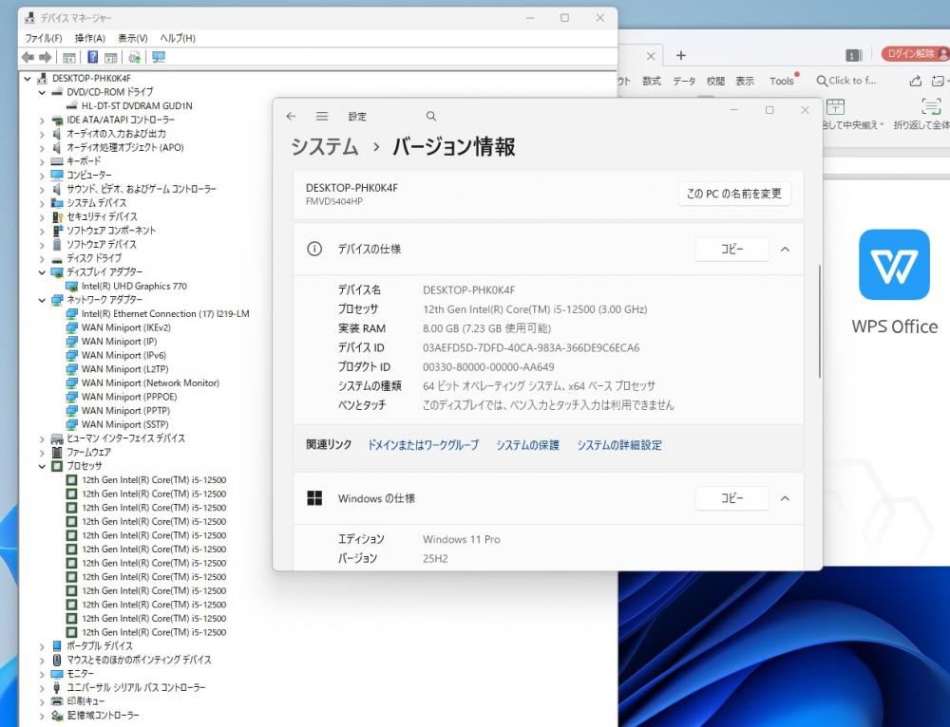Open the ヘルプ(H) menu in Device Manager

[x=178, y=38]
